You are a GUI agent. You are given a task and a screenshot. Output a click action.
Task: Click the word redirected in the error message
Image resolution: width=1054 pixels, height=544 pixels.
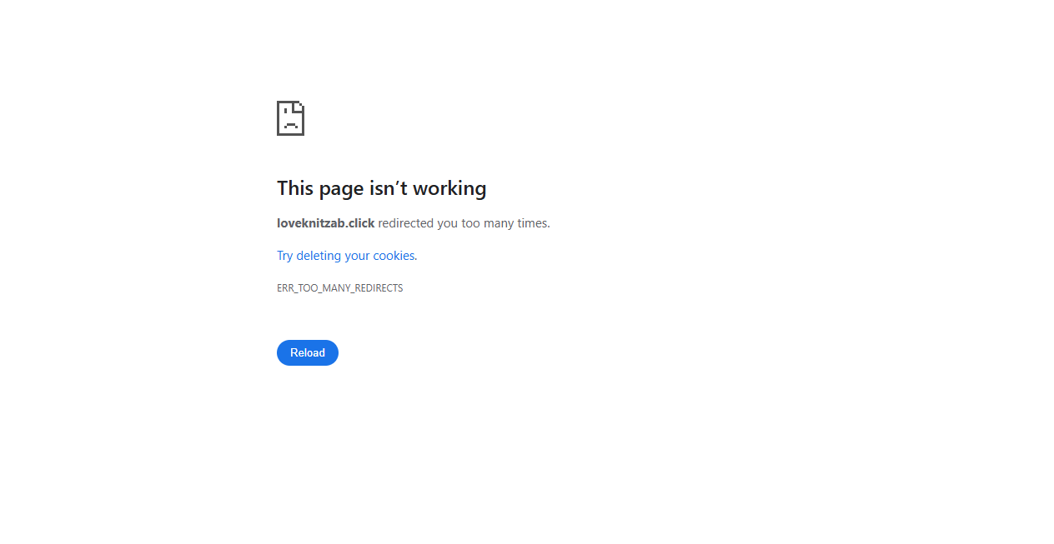[406, 223]
